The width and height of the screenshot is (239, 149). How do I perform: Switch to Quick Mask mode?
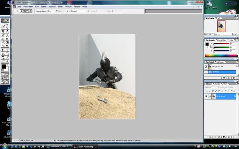pos(7,74)
